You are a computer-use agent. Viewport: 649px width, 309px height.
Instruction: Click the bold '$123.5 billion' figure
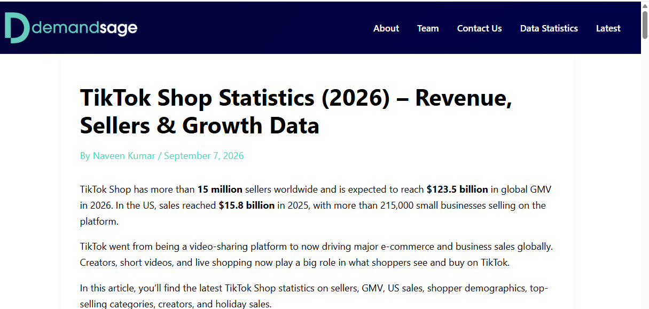click(457, 189)
